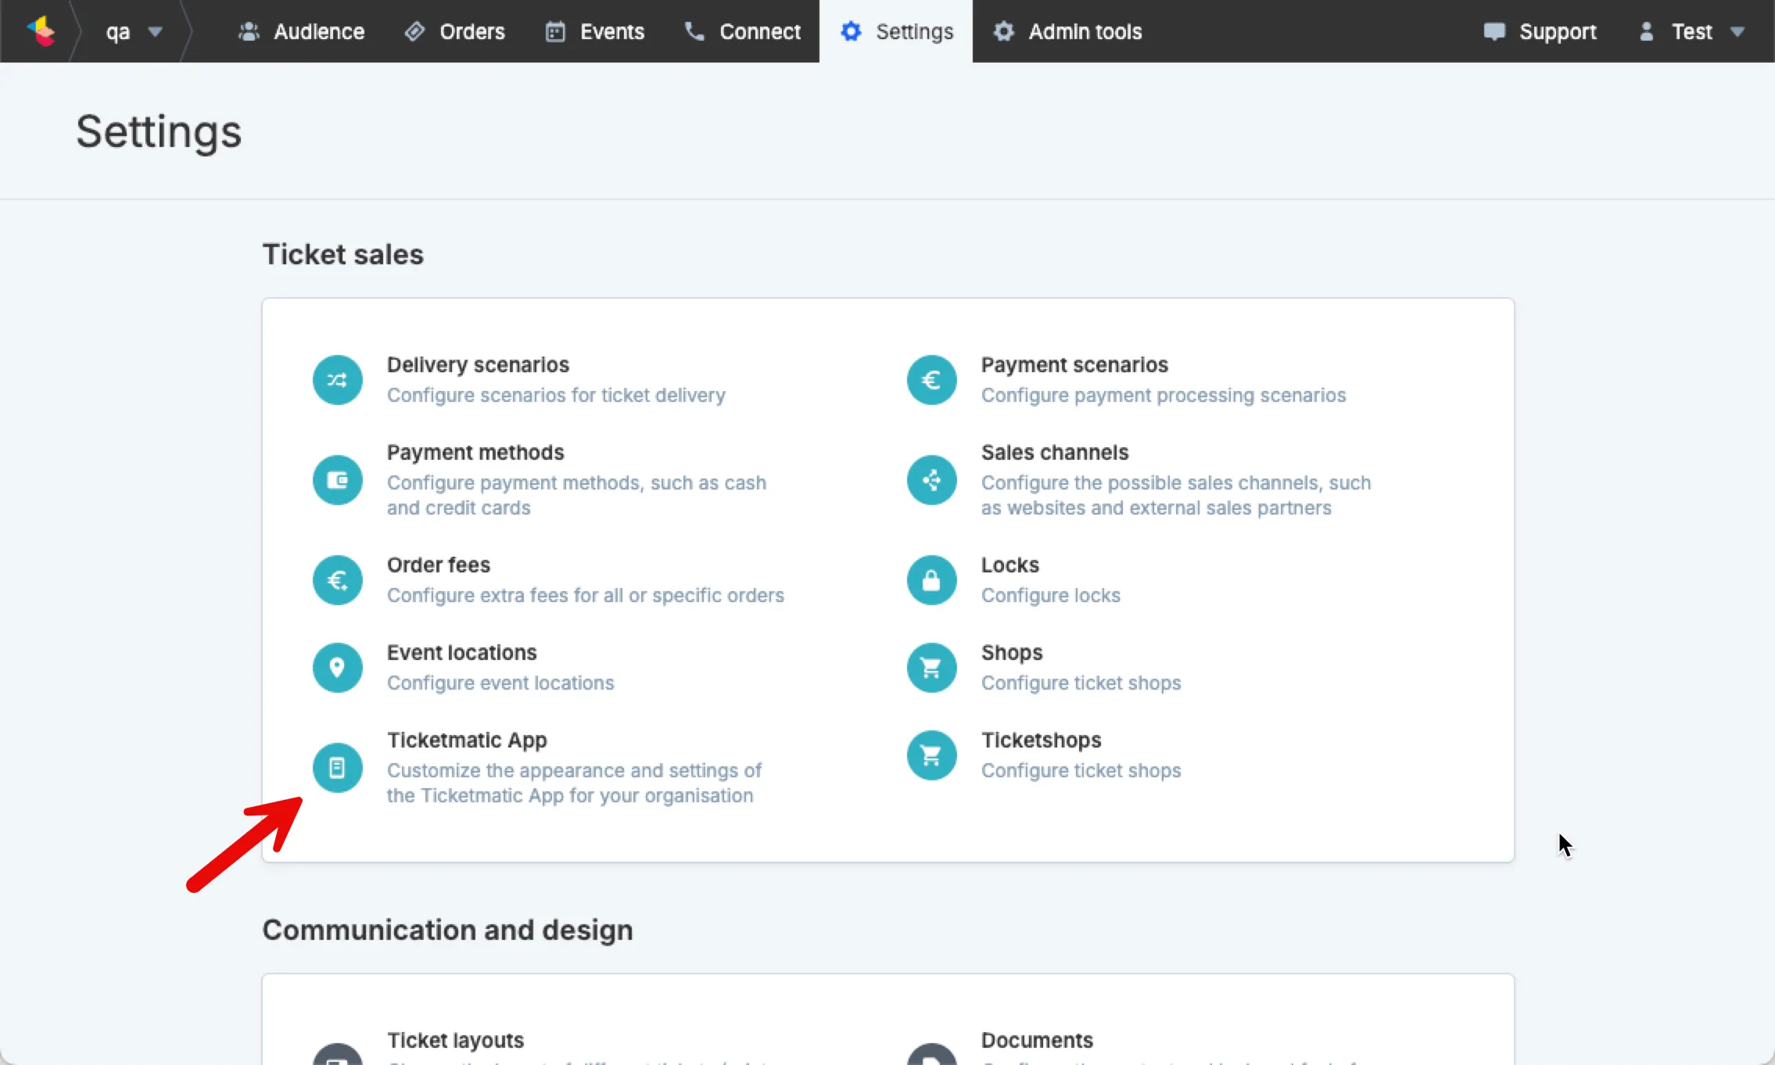Open the Sales channels link
Screen dimensions: 1775x1065
1055,453
